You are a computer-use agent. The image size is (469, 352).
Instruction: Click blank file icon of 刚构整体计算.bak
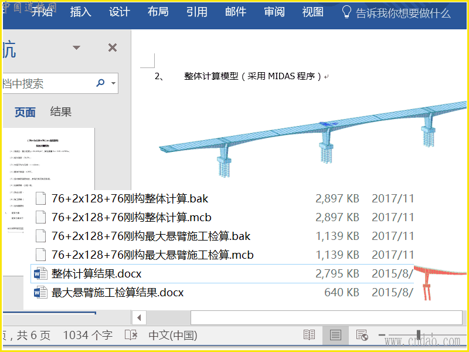tap(40, 198)
